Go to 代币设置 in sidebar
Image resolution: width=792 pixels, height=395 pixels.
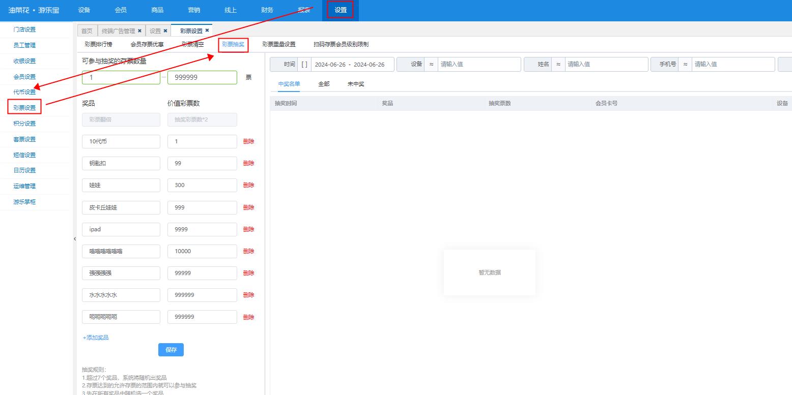(24, 92)
